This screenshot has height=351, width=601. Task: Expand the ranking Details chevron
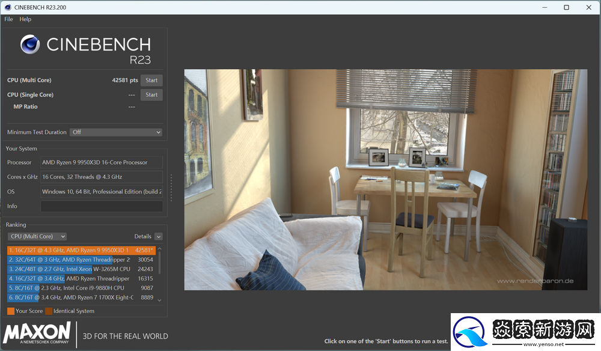(x=159, y=237)
